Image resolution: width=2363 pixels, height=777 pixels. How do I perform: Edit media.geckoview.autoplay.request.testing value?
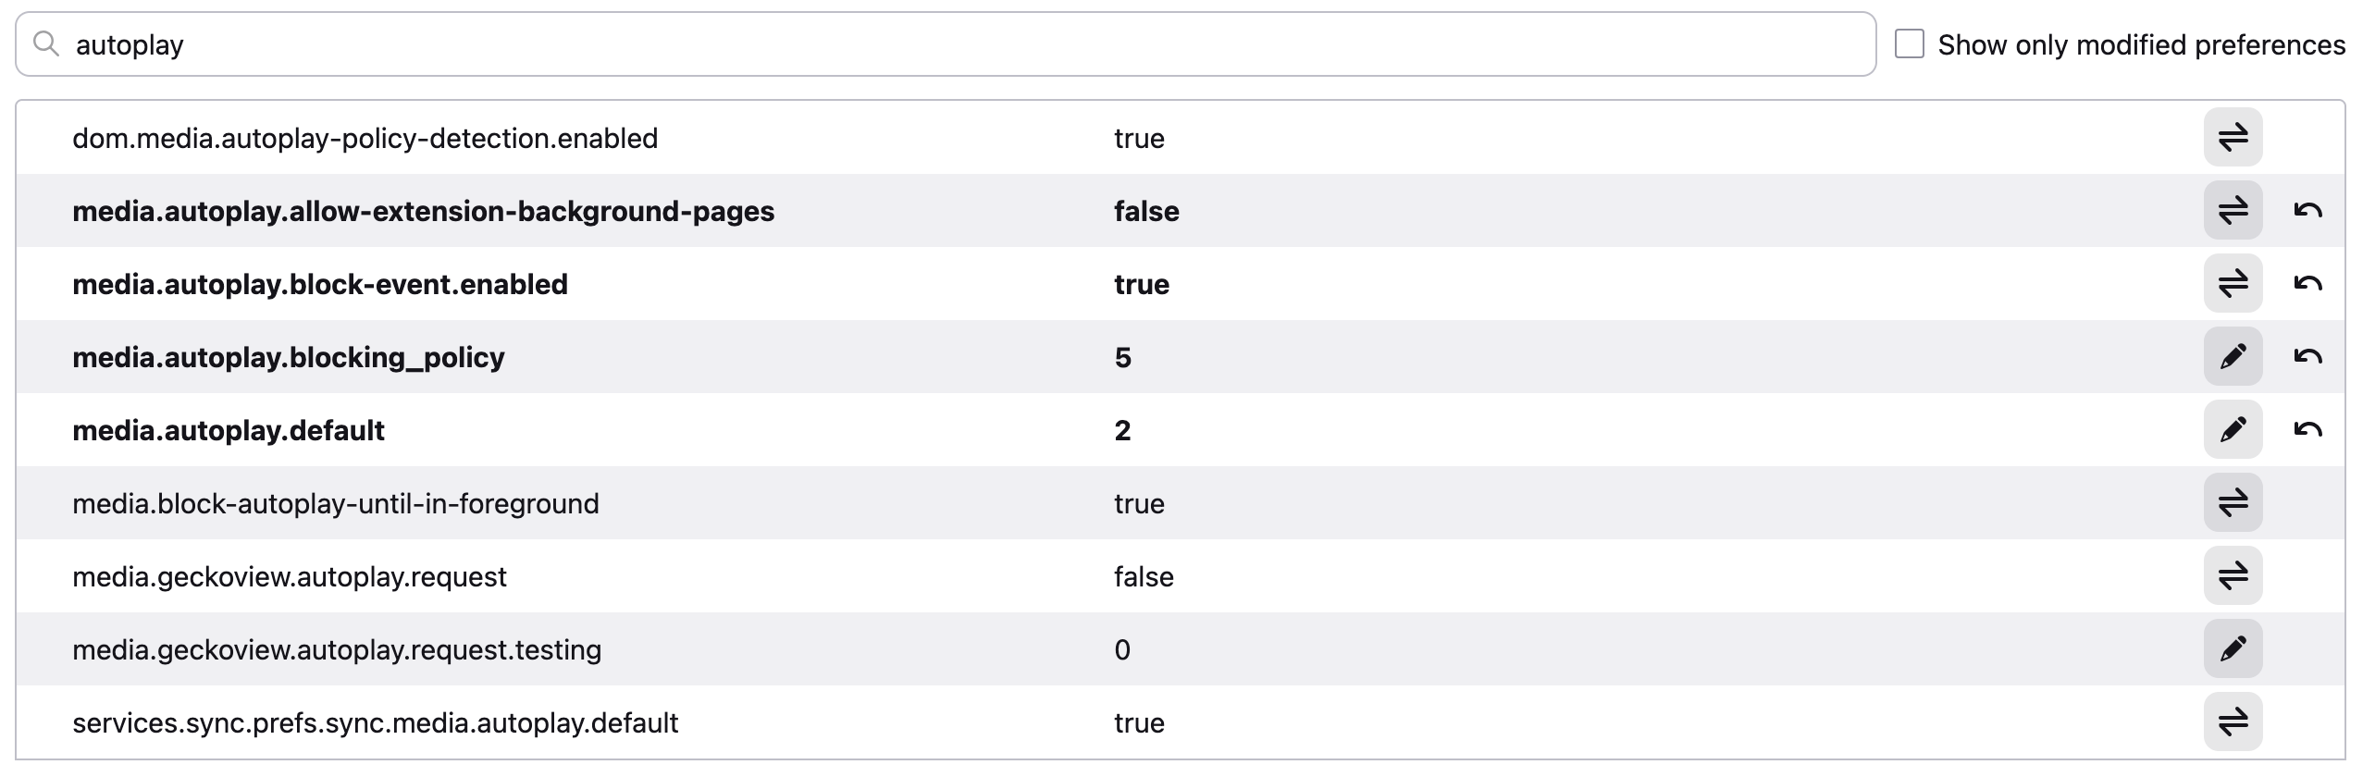click(x=2233, y=649)
